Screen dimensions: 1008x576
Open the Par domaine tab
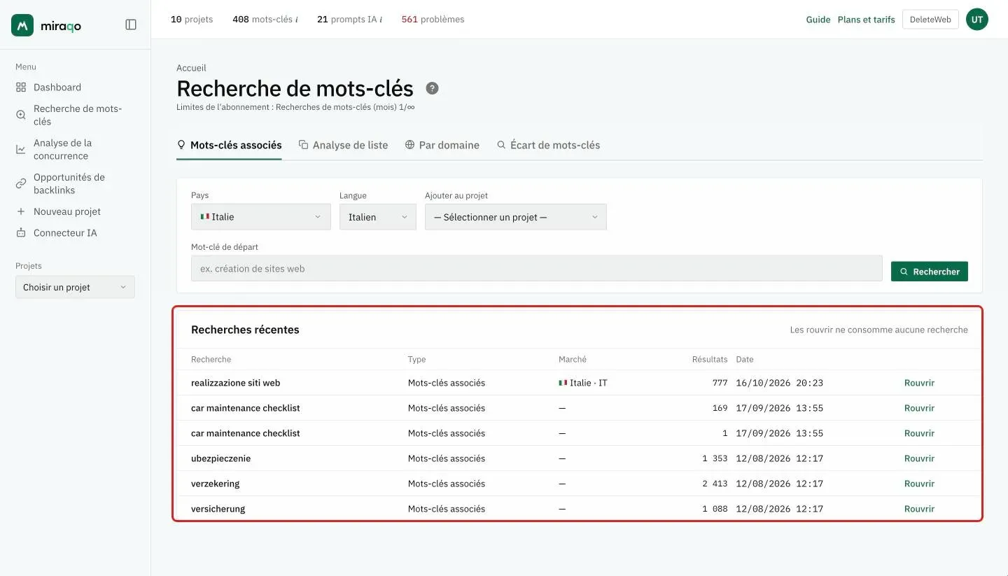(x=442, y=146)
